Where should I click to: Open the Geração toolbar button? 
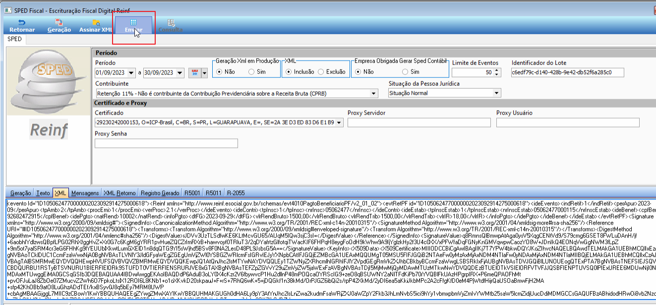pyautogui.click(x=59, y=26)
